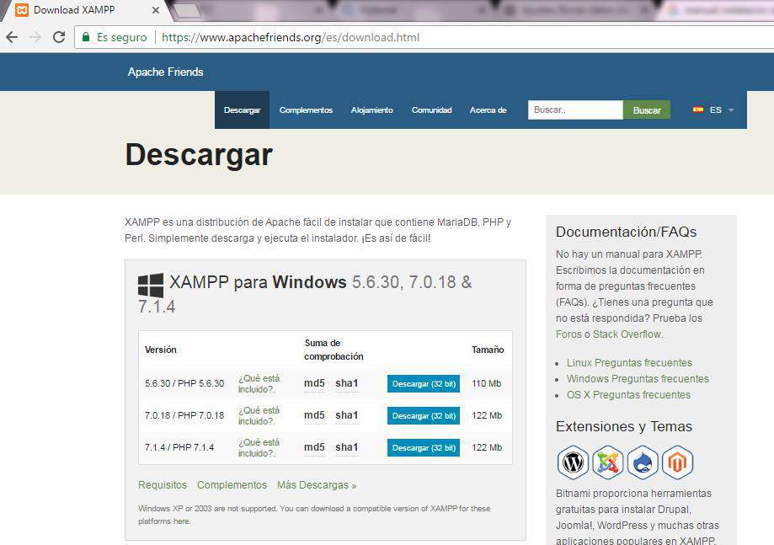Open the Más Descargas » link
Screen dimensions: 774x545
coord(317,485)
